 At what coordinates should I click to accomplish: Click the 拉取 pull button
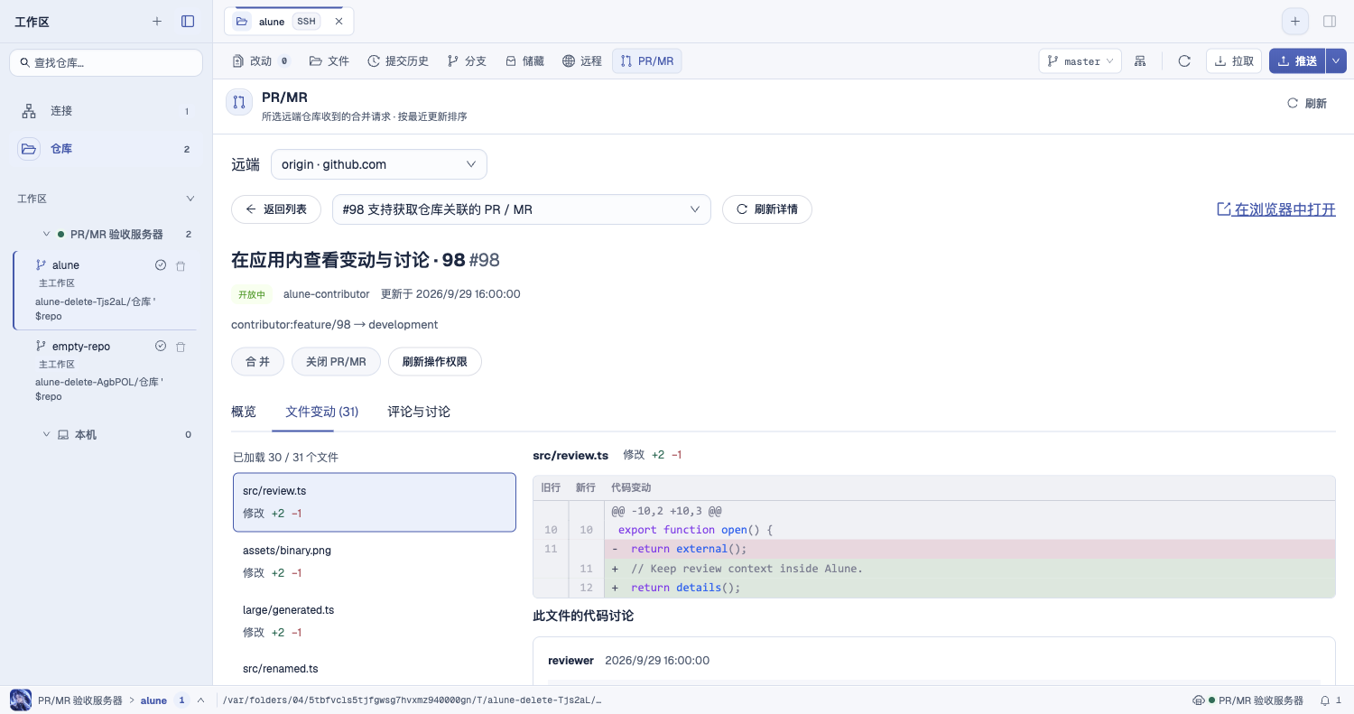1234,60
